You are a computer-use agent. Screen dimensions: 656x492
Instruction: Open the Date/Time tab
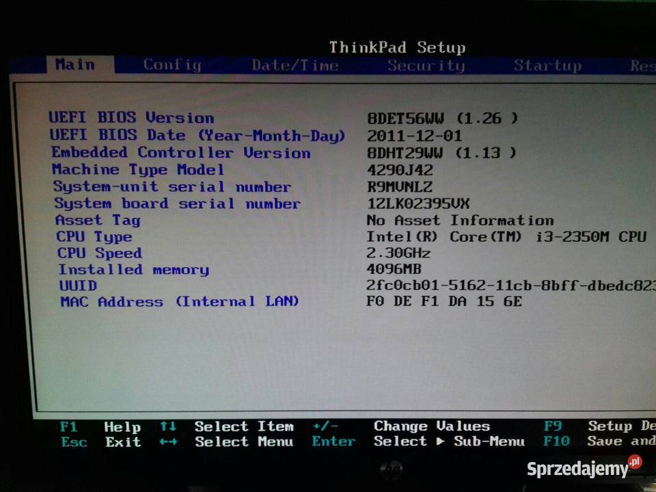click(295, 66)
